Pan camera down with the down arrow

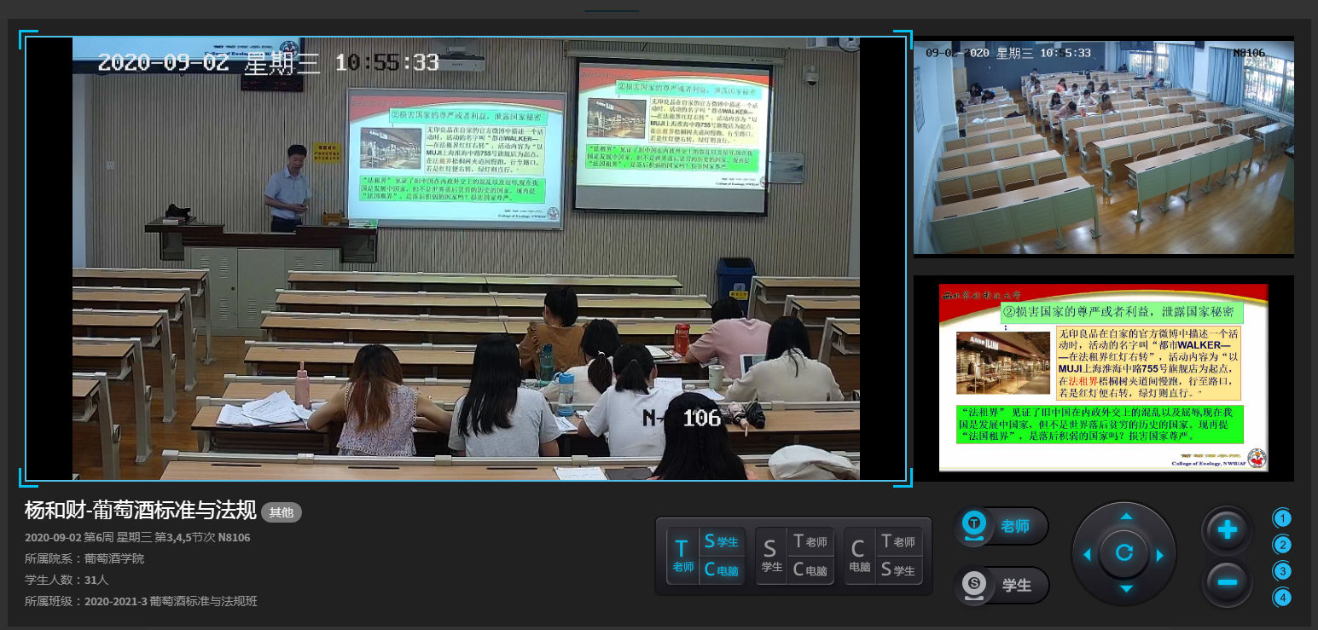coord(1125,589)
